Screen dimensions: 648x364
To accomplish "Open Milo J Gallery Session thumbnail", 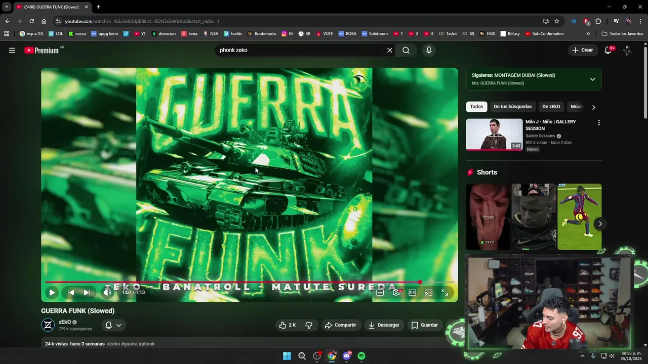I will click(x=494, y=134).
